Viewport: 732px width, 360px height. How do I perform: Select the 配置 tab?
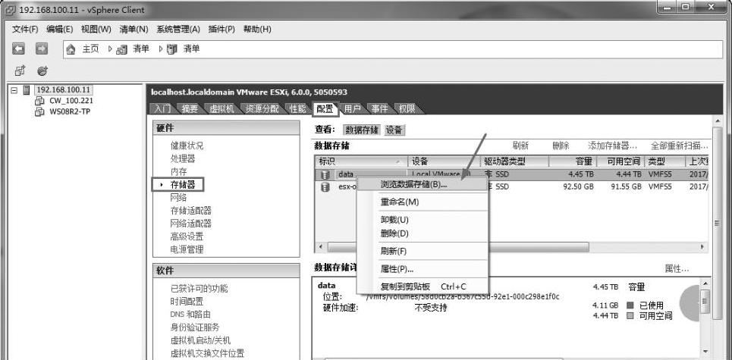point(325,108)
